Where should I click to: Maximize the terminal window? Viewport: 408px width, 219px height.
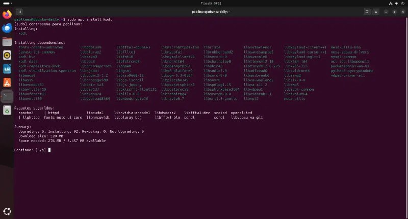coord(394,12)
